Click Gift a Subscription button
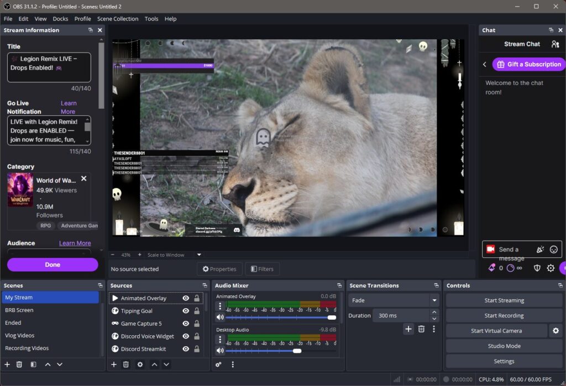 coord(528,64)
